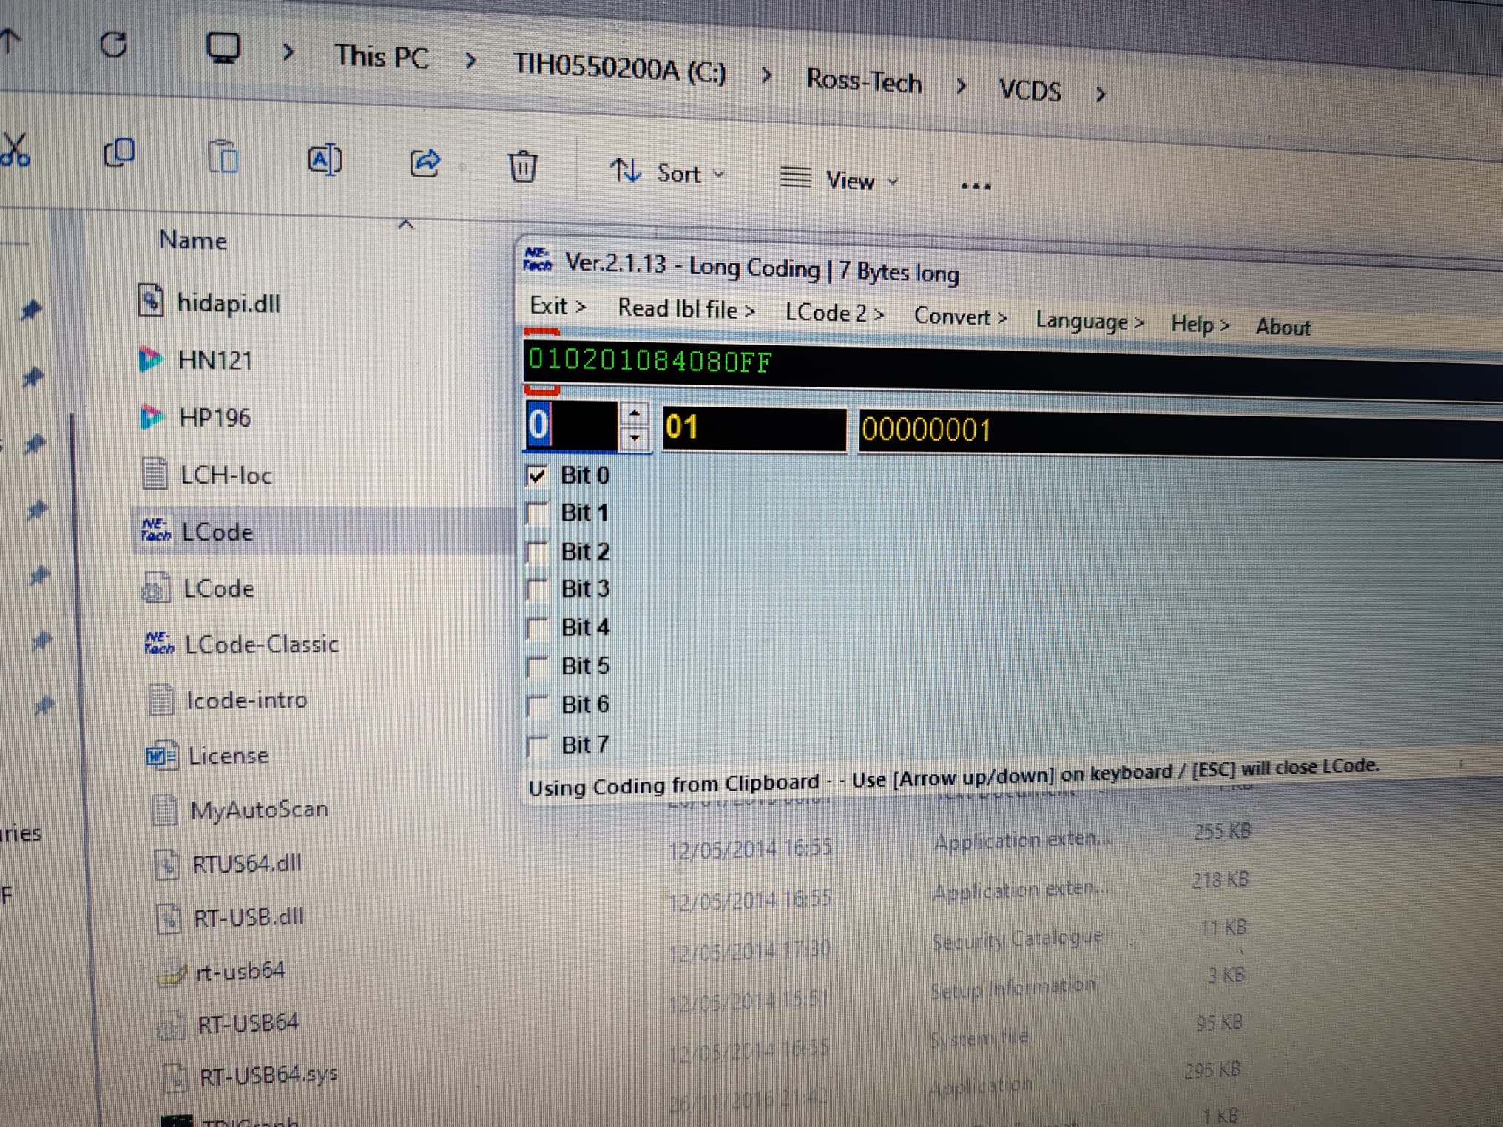Expand chevron after VCDS breadcrumb
Viewport: 1503px width, 1127px height.
point(1101,94)
